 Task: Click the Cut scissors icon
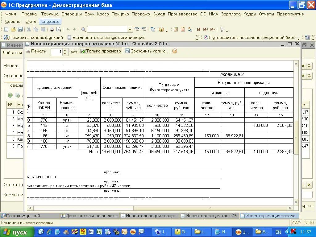pyautogui.click(x=29, y=29)
